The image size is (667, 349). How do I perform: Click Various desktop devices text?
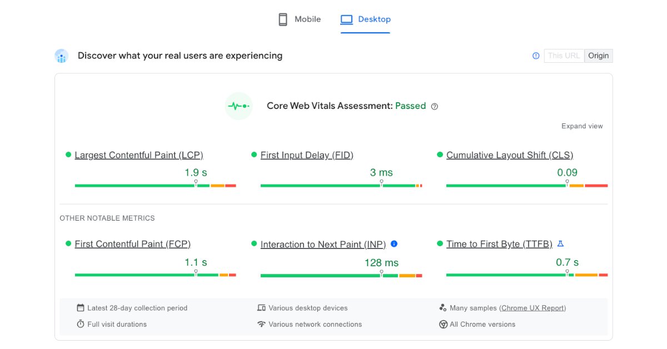308,308
